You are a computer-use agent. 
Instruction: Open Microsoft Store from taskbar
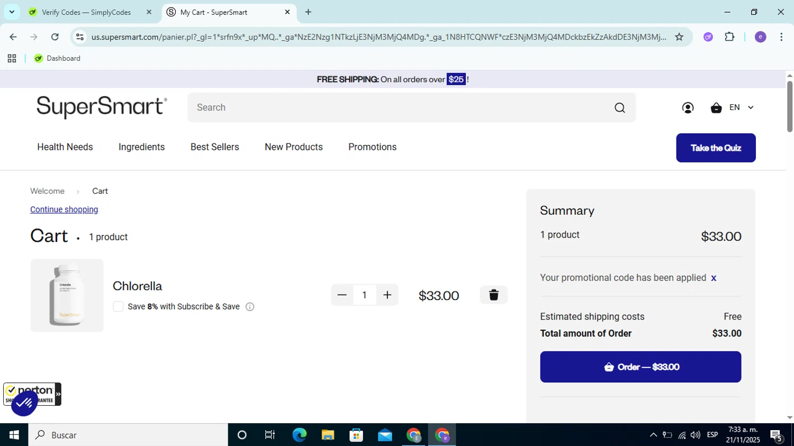click(x=356, y=435)
